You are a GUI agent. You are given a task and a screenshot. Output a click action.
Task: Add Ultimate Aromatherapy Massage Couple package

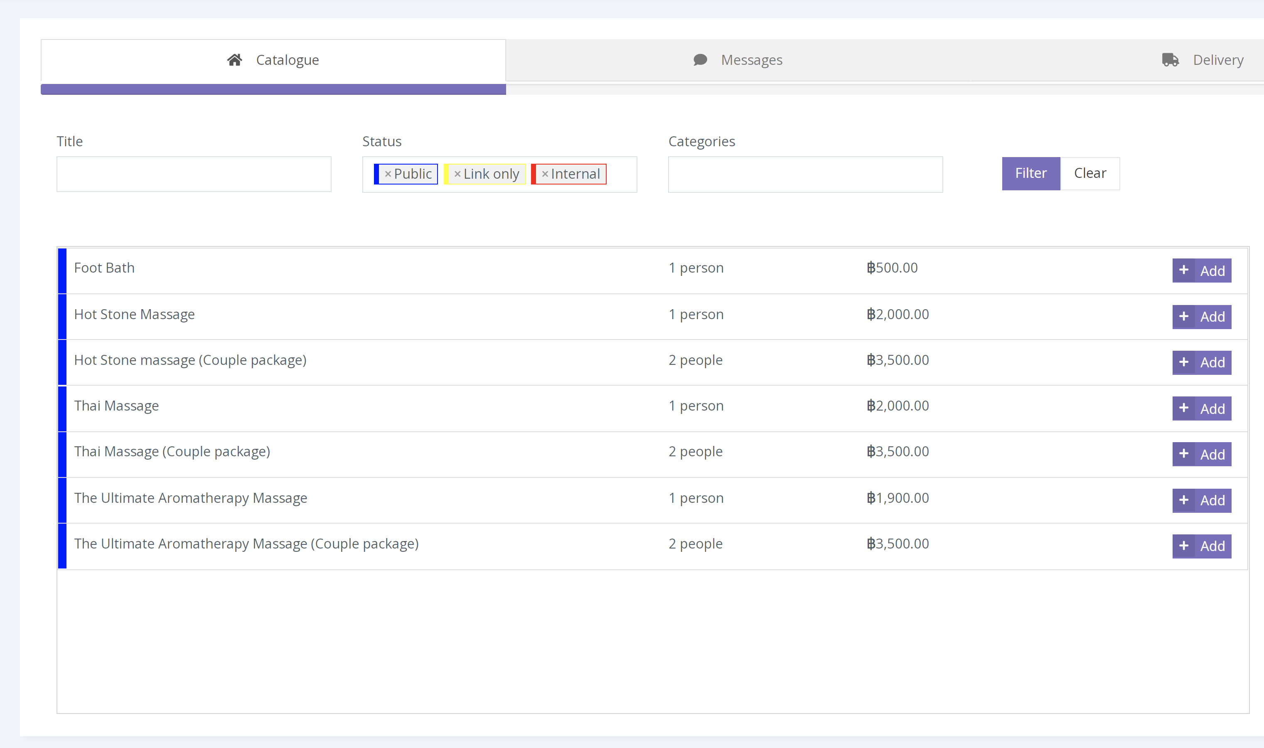point(1202,546)
